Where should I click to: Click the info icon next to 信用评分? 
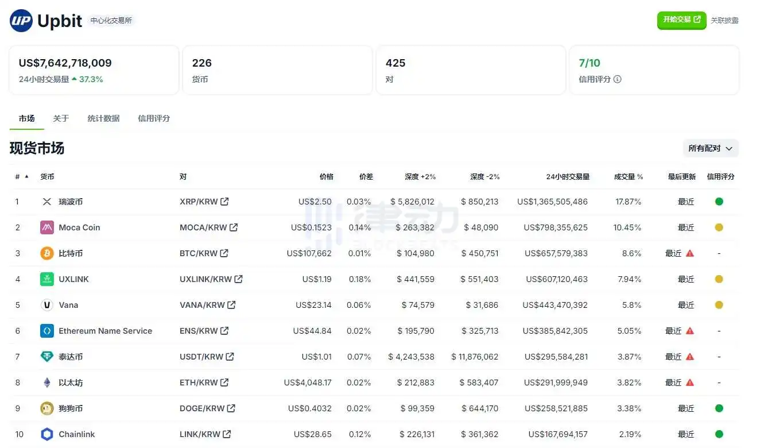[x=617, y=79]
